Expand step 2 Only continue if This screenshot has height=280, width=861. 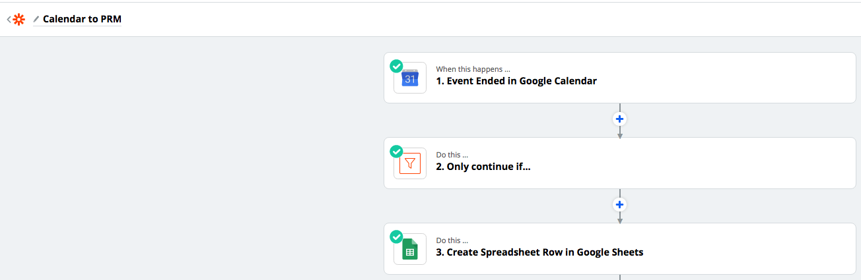coord(619,163)
